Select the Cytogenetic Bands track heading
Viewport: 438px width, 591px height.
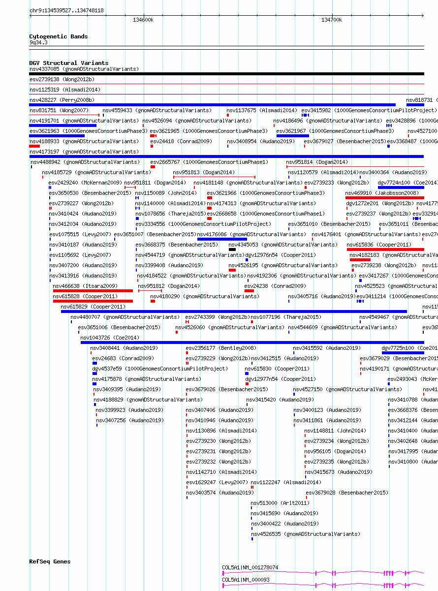[x=59, y=36]
